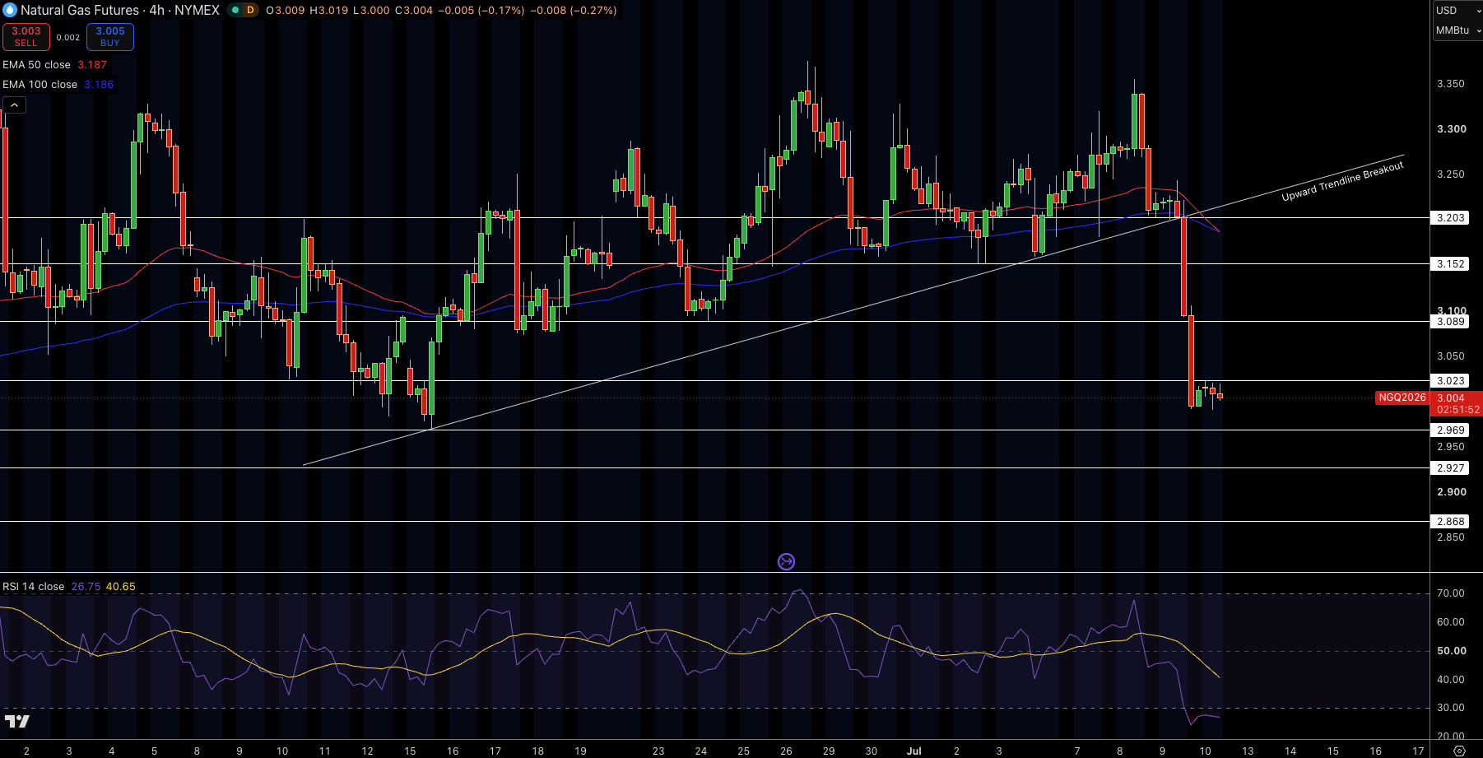
Task: Click the 70.00 RSI scale level
Action: 1451,593
